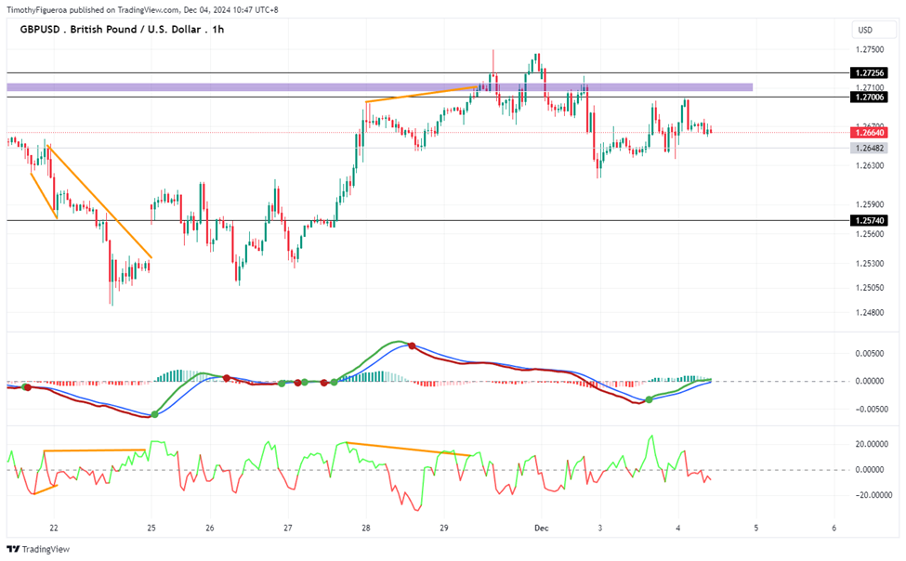Click the 1.27100 price axis label

(870, 88)
